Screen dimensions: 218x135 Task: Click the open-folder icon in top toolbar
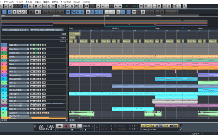11,6
